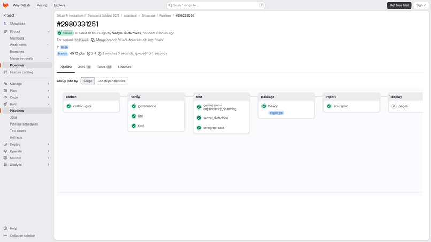Collapse the Build section chevron
The image size is (431, 242).
[x=48, y=104]
